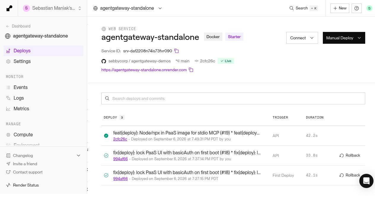Viewport: 375px width, 209px height.
Task: Click the New button
Action: tap(340, 8)
